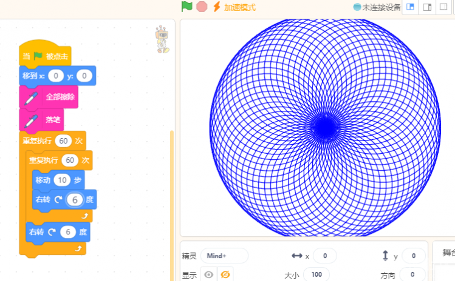Click the inner loop return arrow
This screenshot has width=455, height=281.
click(85, 216)
